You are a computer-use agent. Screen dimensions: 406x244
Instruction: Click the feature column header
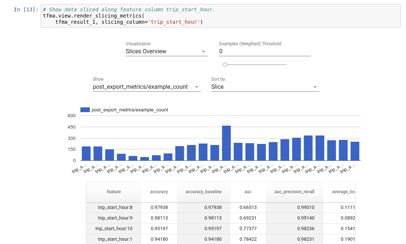click(x=114, y=191)
